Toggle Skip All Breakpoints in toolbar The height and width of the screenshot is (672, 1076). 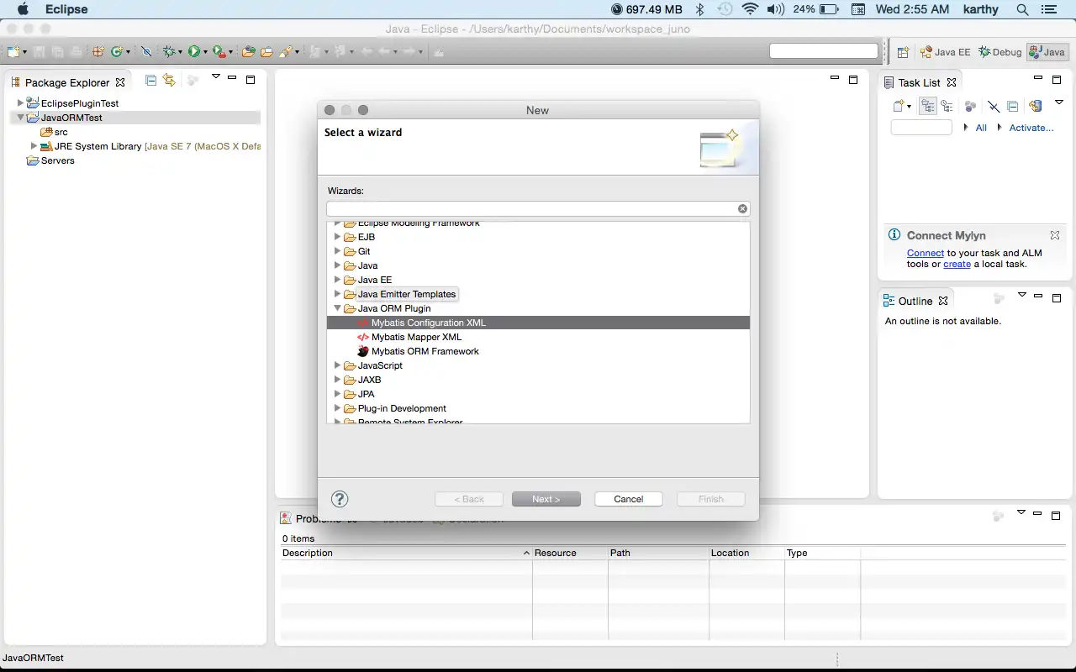coord(146,52)
